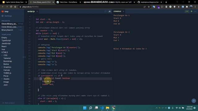Close the CONSOLE panel tab
The height and width of the screenshot is (111, 198).
123,11
